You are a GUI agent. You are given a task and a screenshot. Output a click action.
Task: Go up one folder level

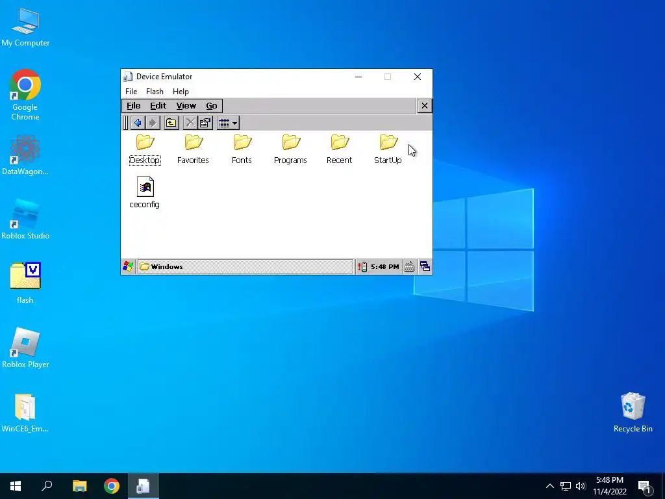171,123
